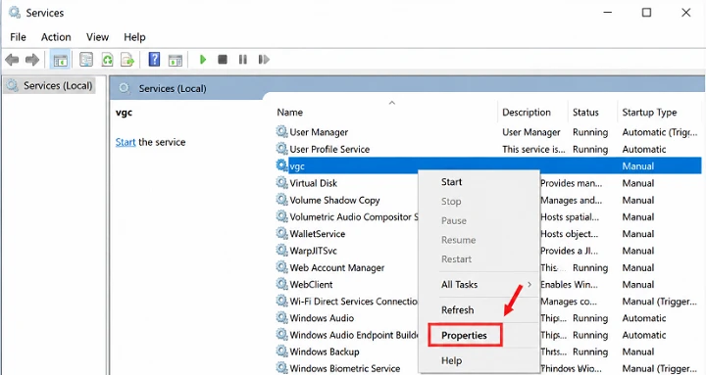
Task: Open the View menu
Action: (x=98, y=37)
